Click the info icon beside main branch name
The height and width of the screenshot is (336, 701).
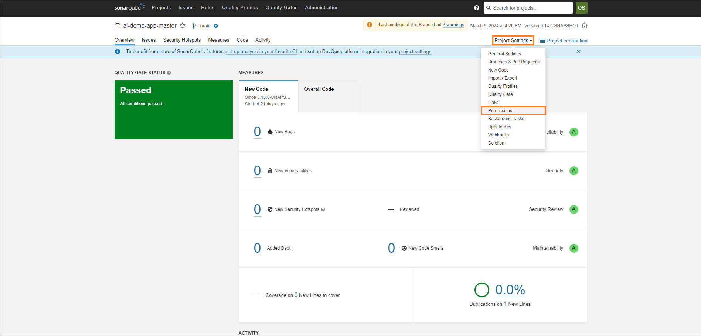tap(215, 25)
